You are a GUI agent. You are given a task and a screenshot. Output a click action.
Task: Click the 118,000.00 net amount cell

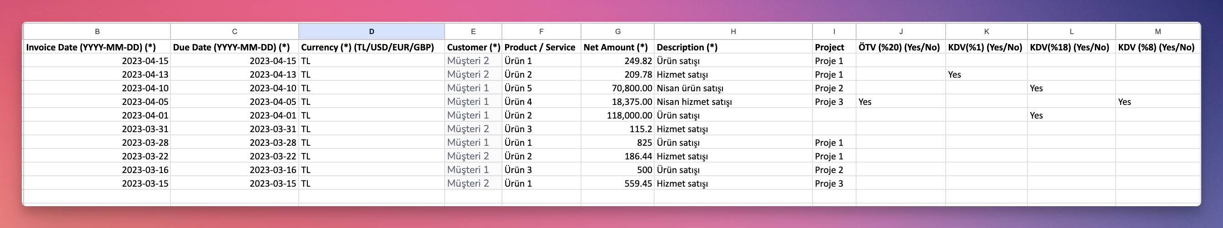coord(617,115)
